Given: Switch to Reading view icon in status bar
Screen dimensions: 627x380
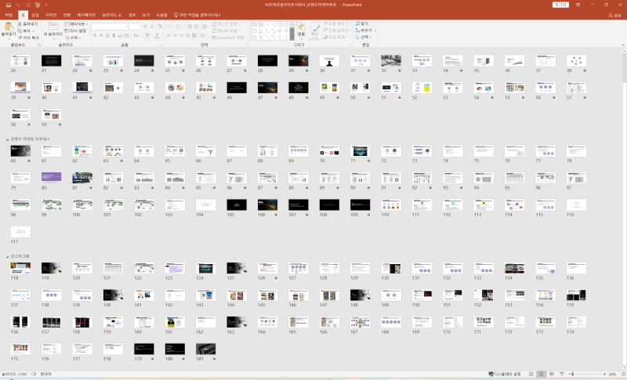Looking at the screenshot, I should click(x=552, y=375).
